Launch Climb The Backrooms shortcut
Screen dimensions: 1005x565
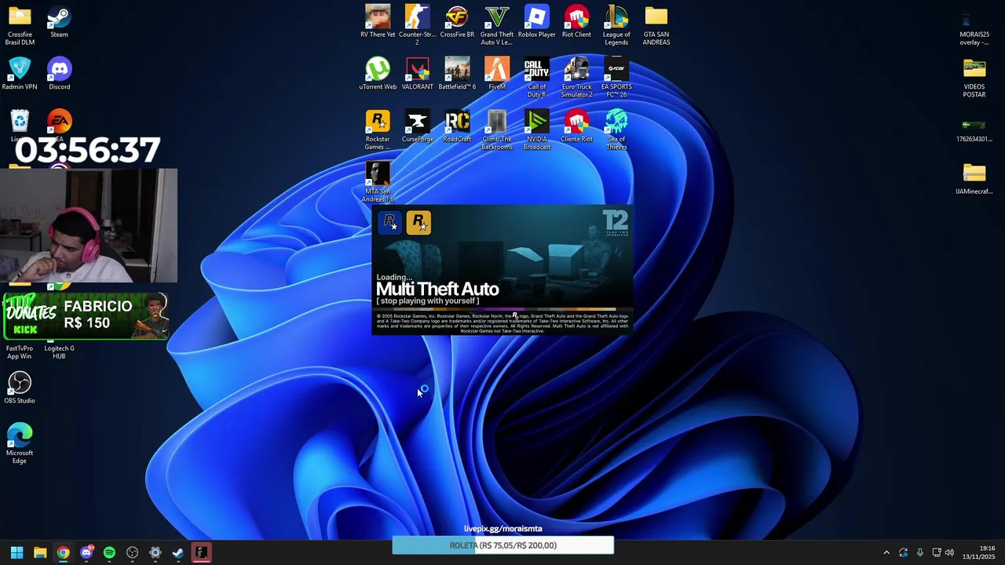[x=497, y=130]
